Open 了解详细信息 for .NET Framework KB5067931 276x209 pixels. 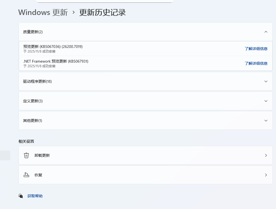point(256,63)
